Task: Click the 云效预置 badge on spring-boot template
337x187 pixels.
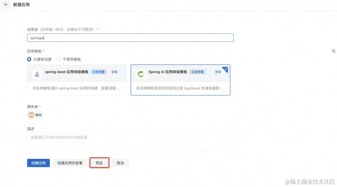Action: point(99,71)
